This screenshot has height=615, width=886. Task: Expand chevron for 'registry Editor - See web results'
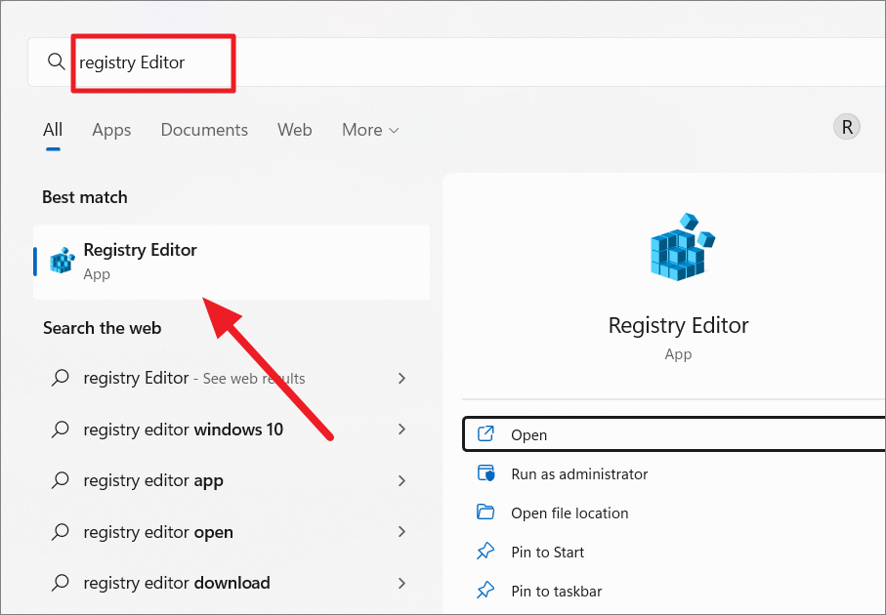pos(401,378)
